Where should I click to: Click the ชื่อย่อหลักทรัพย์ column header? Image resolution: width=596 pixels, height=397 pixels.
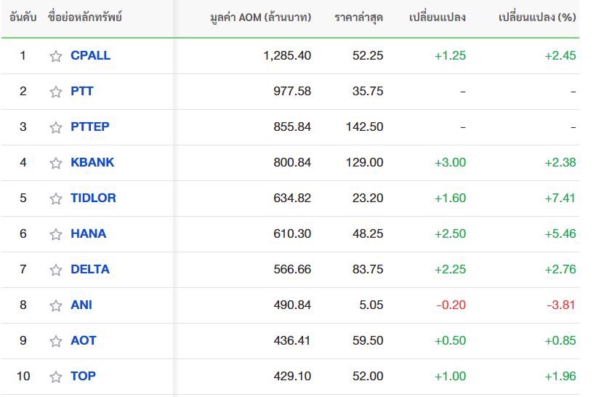coord(85,17)
